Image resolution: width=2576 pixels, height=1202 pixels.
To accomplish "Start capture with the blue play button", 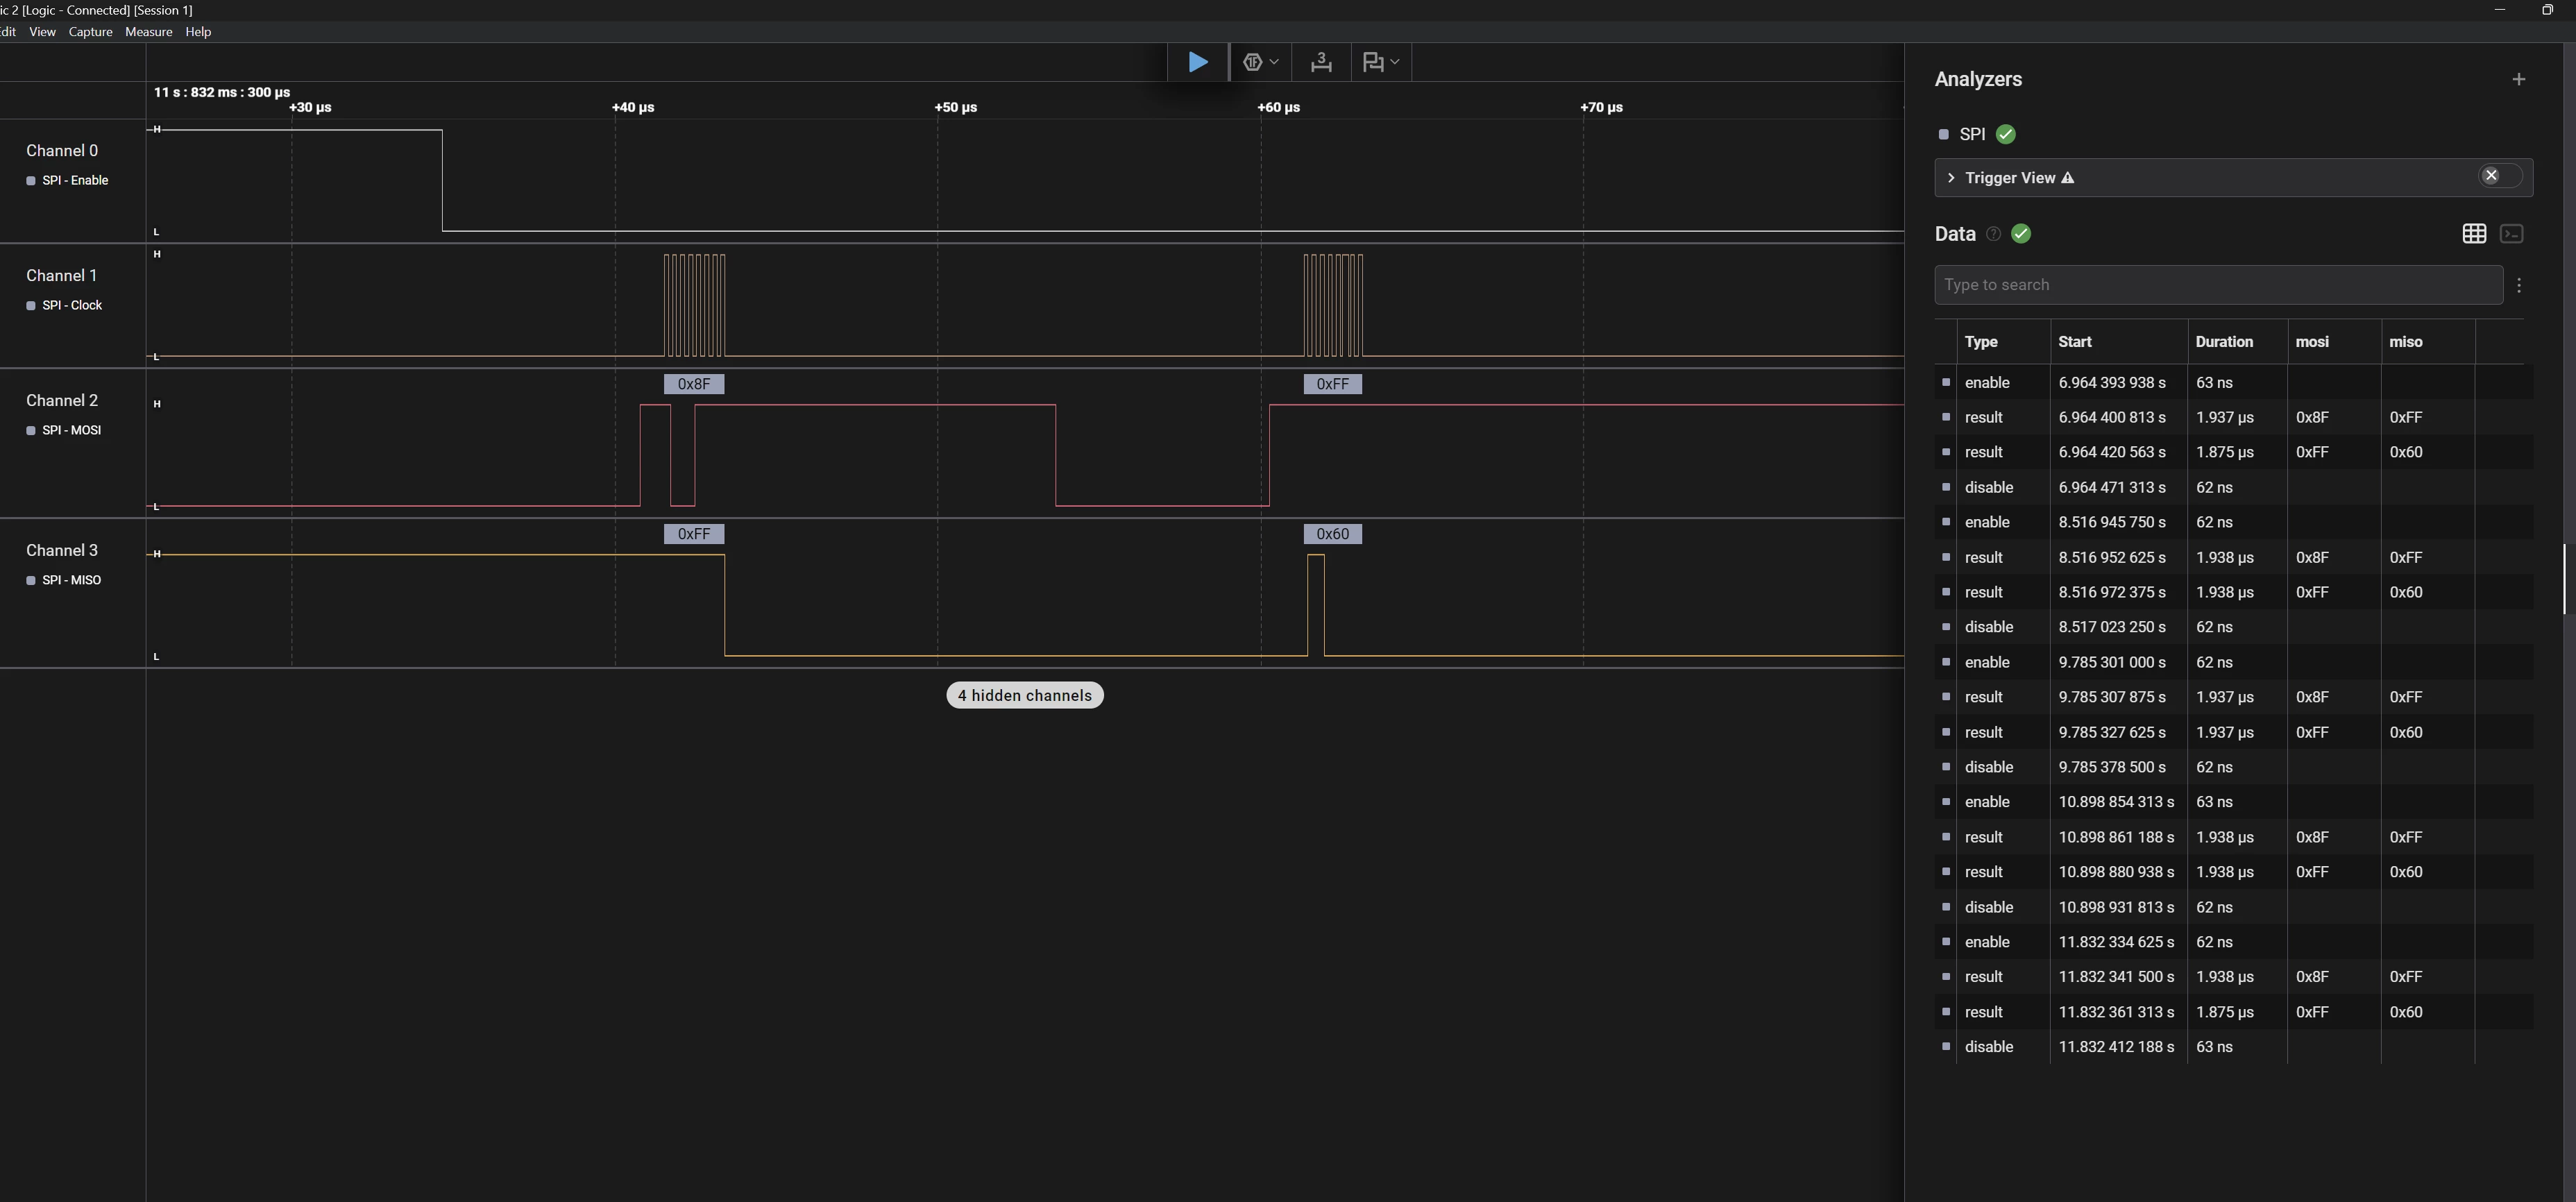I will tap(1197, 62).
